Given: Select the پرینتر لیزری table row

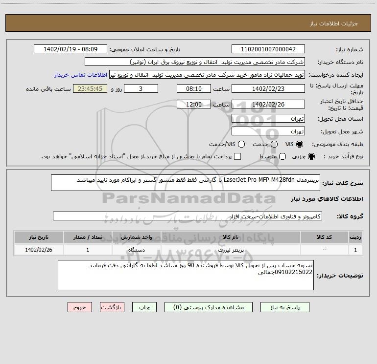Looking at the screenshot, I should (x=188, y=250).
